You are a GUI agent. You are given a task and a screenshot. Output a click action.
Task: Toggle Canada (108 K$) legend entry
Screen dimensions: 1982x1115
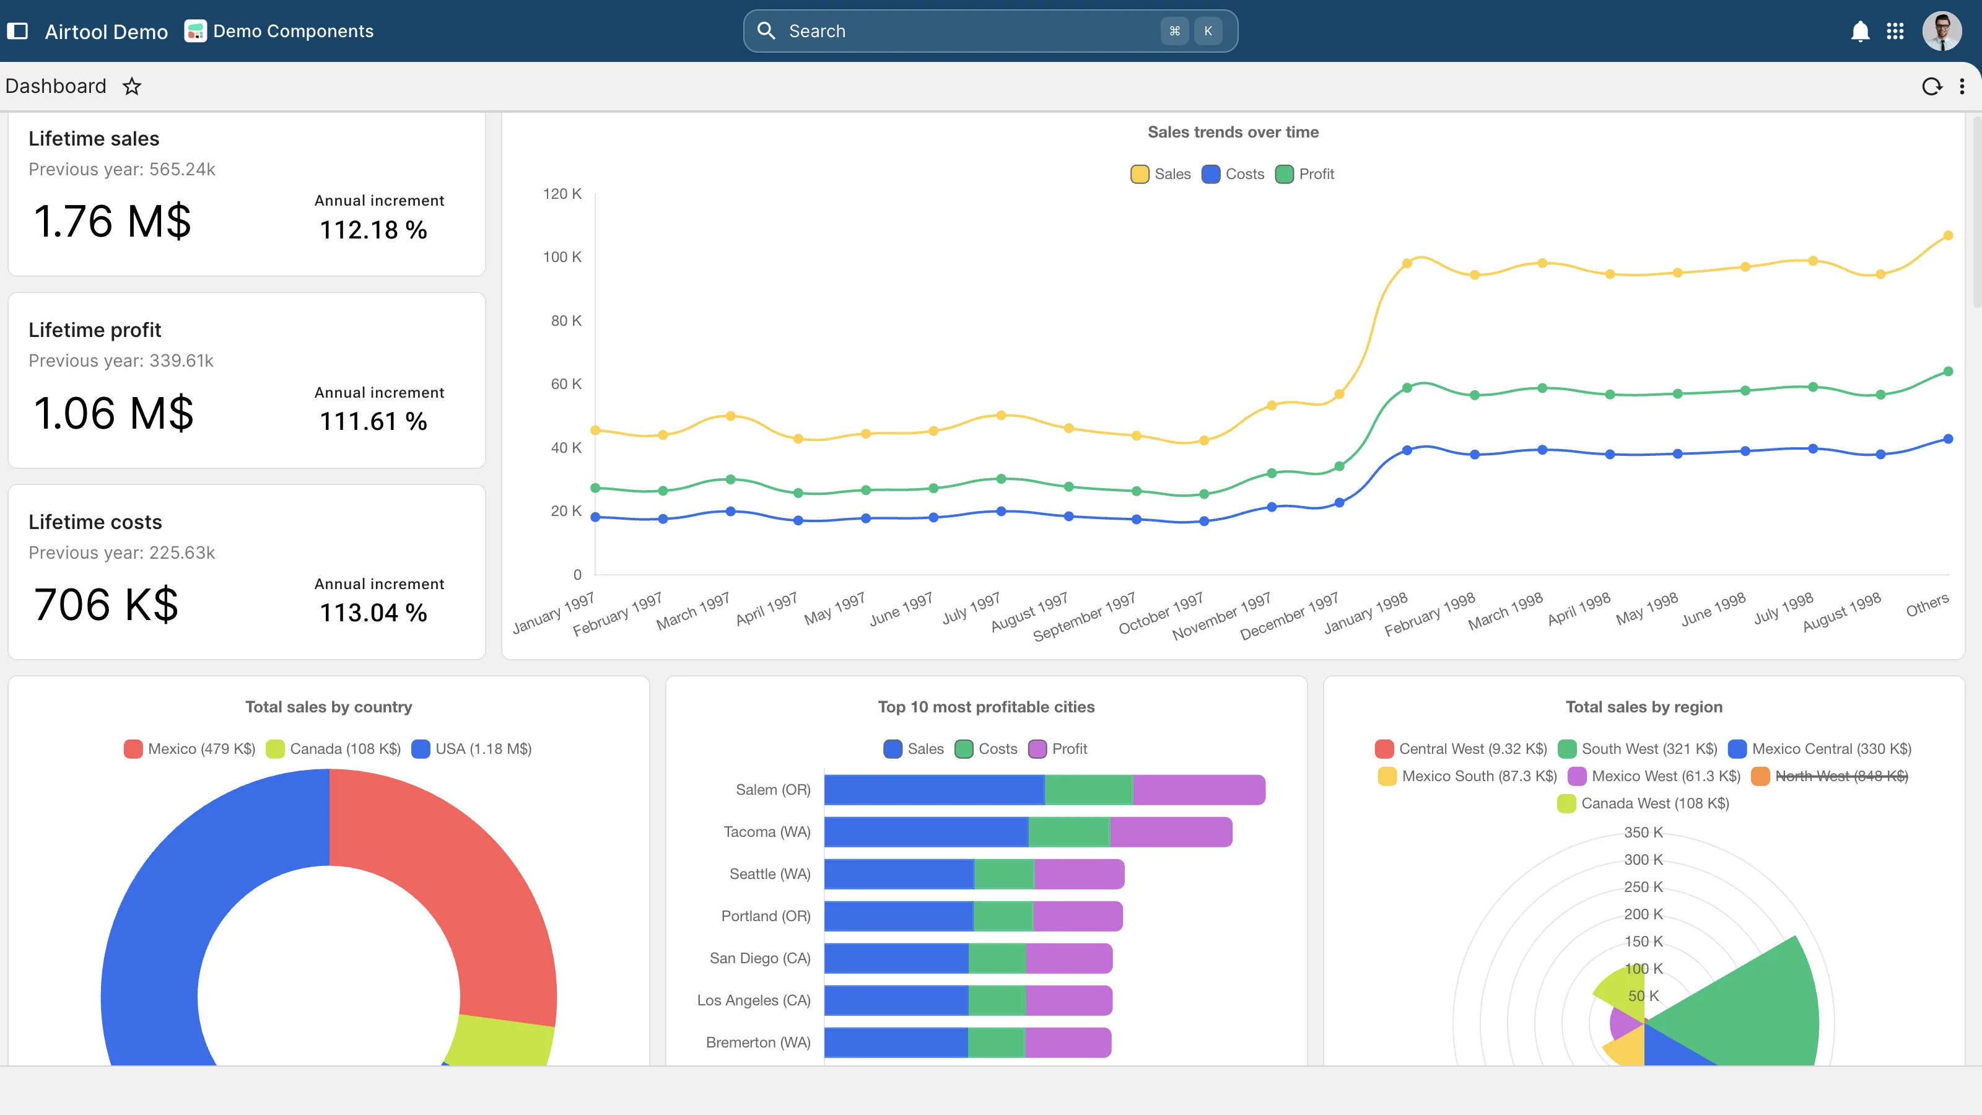[x=333, y=749]
